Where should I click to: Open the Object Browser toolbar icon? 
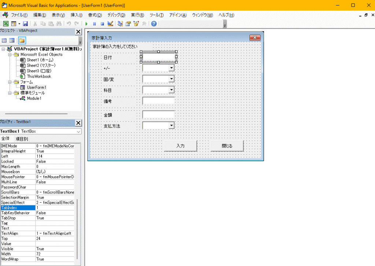[x=136, y=24]
